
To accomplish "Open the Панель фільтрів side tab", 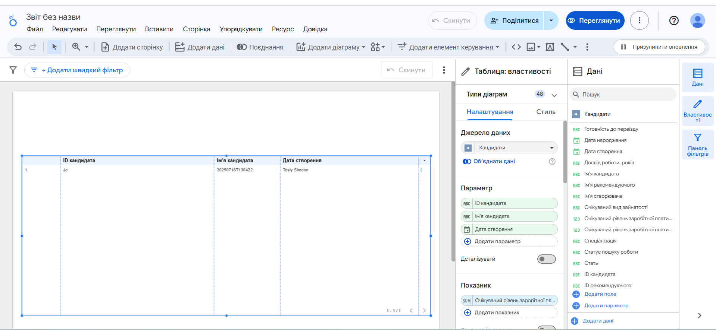I will click(698, 145).
